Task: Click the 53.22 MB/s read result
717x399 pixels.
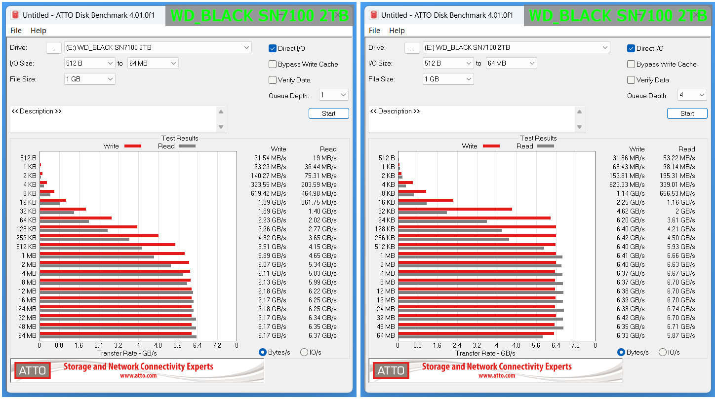Action: coord(679,158)
